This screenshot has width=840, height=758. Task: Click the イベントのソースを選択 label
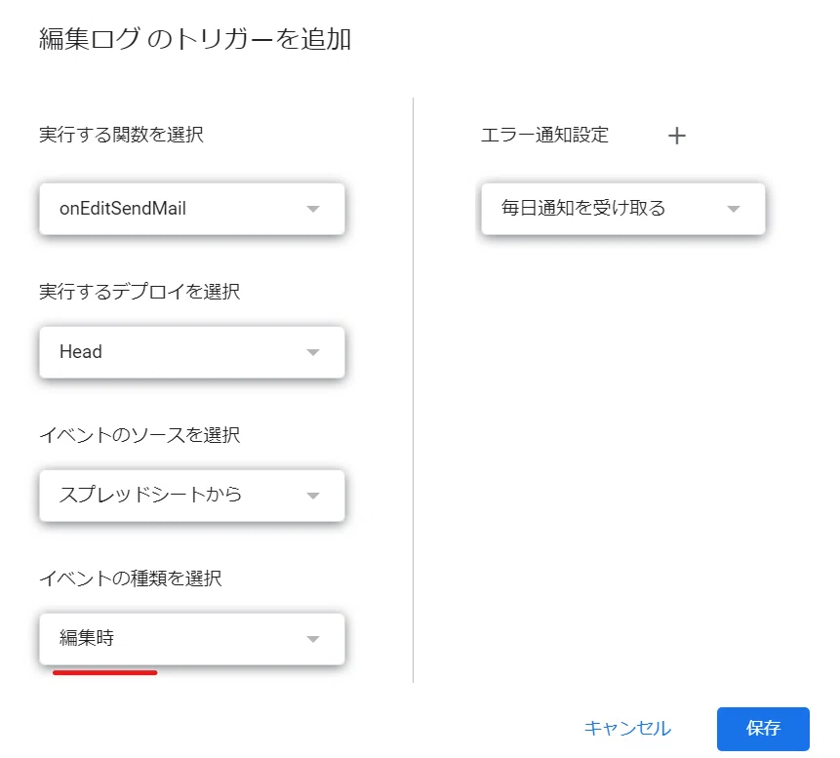coord(140,434)
